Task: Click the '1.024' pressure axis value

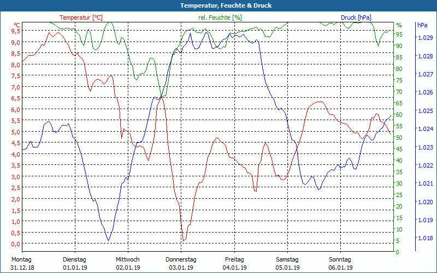Action: tap(426, 129)
